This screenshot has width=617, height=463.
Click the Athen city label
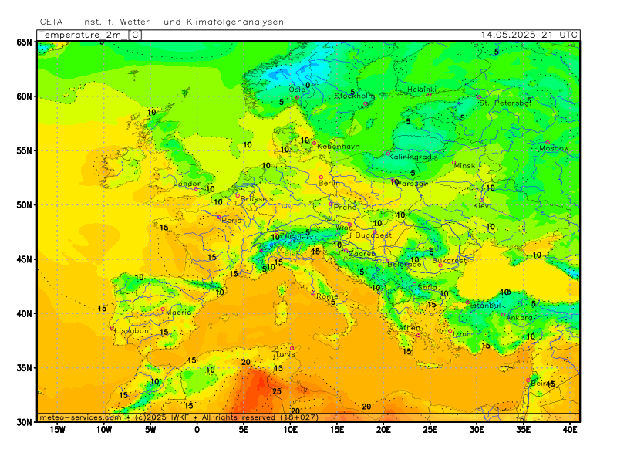pyautogui.click(x=410, y=327)
